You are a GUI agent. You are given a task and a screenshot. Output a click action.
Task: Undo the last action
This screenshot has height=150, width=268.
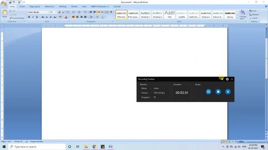14,2
